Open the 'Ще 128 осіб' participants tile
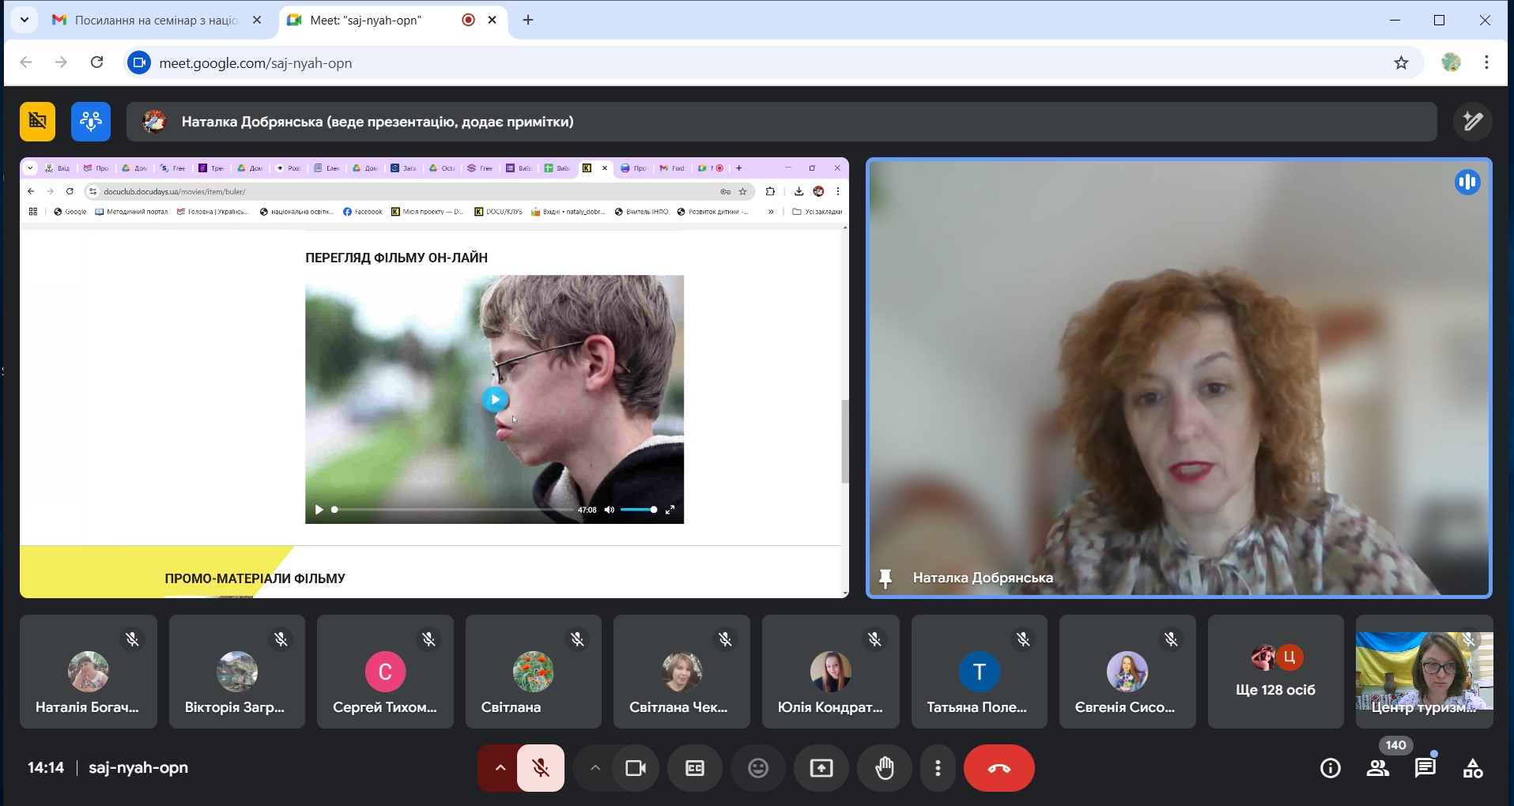Viewport: 1514px width, 806px height. 1274,672
